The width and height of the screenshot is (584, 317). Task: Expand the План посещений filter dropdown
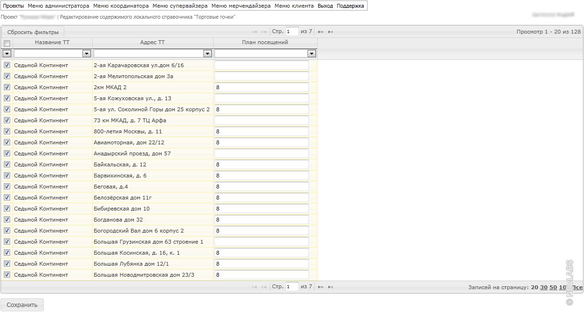coord(311,54)
